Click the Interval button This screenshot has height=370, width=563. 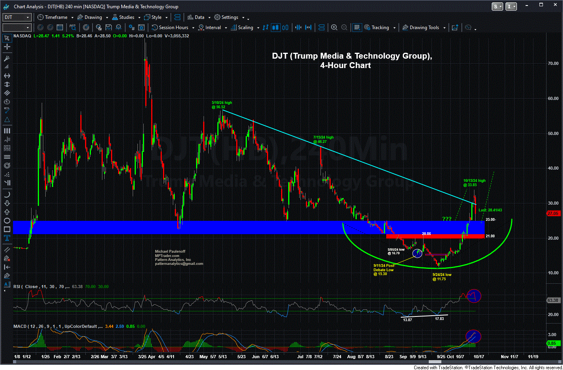coord(210,28)
